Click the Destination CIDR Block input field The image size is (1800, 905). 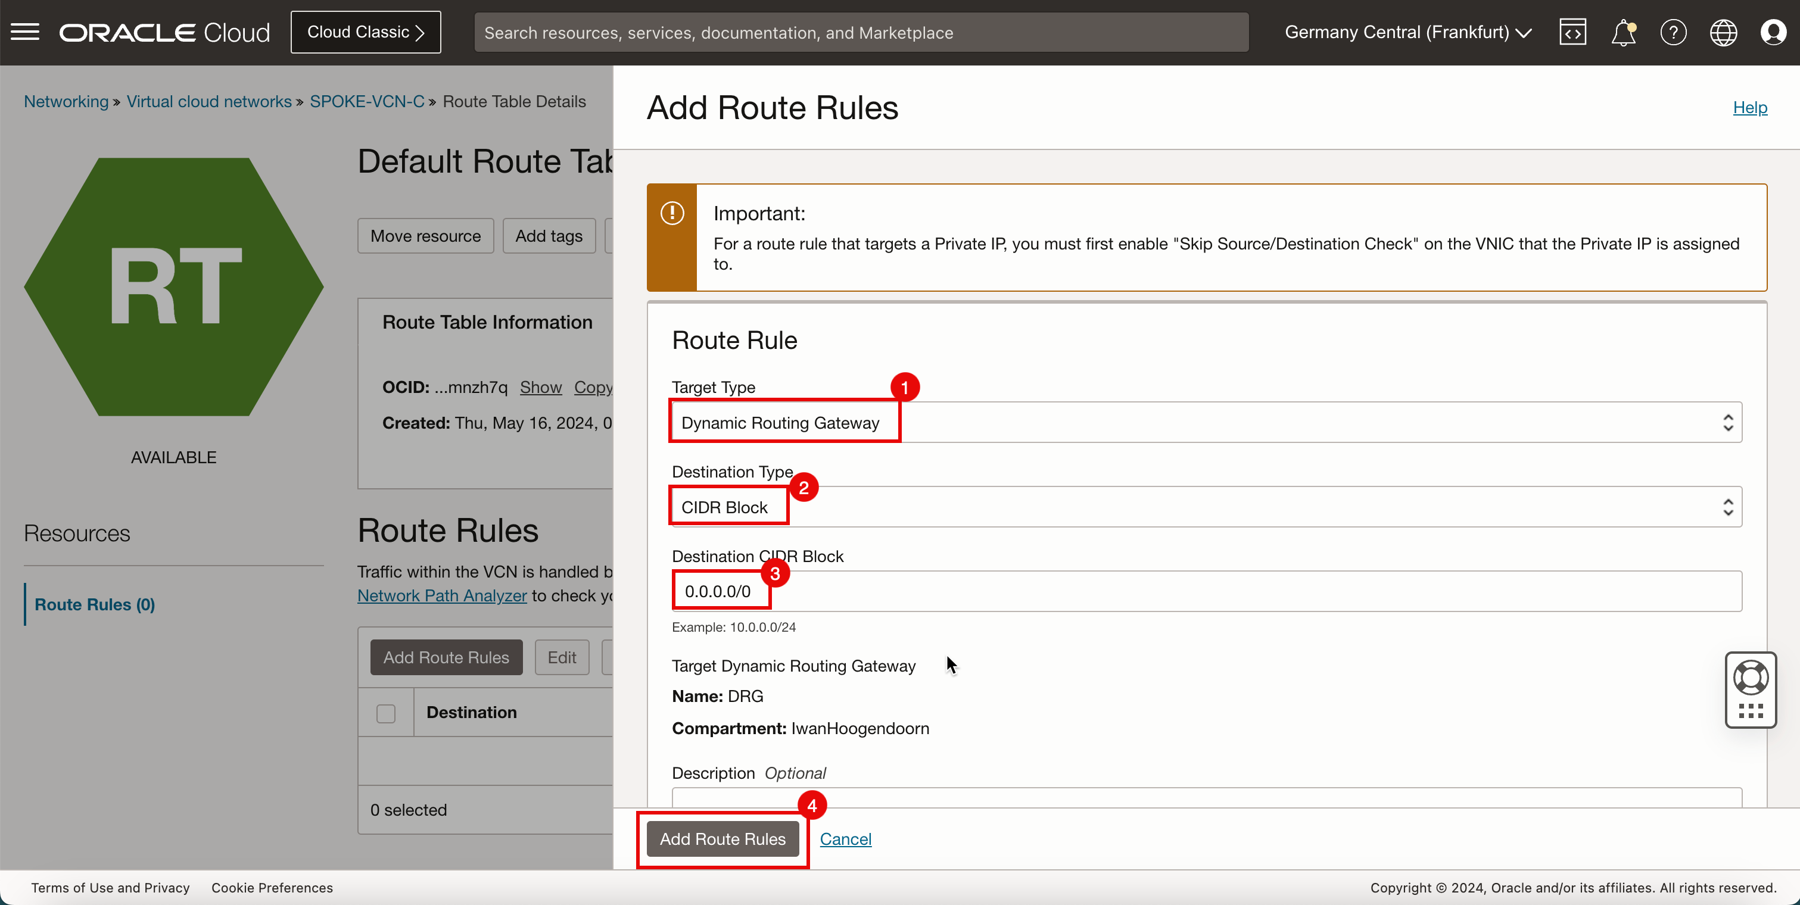[1207, 591]
